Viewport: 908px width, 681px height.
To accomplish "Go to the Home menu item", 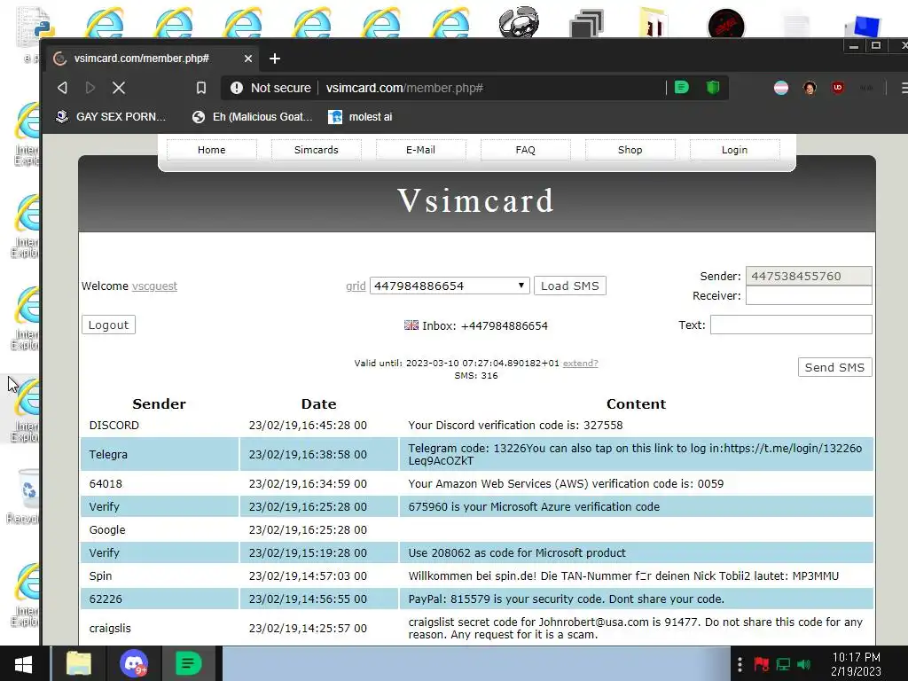I will coord(211,150).
